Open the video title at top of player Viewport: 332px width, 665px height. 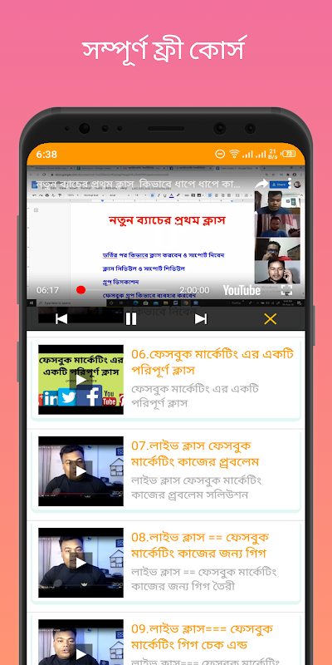[138, 184]
